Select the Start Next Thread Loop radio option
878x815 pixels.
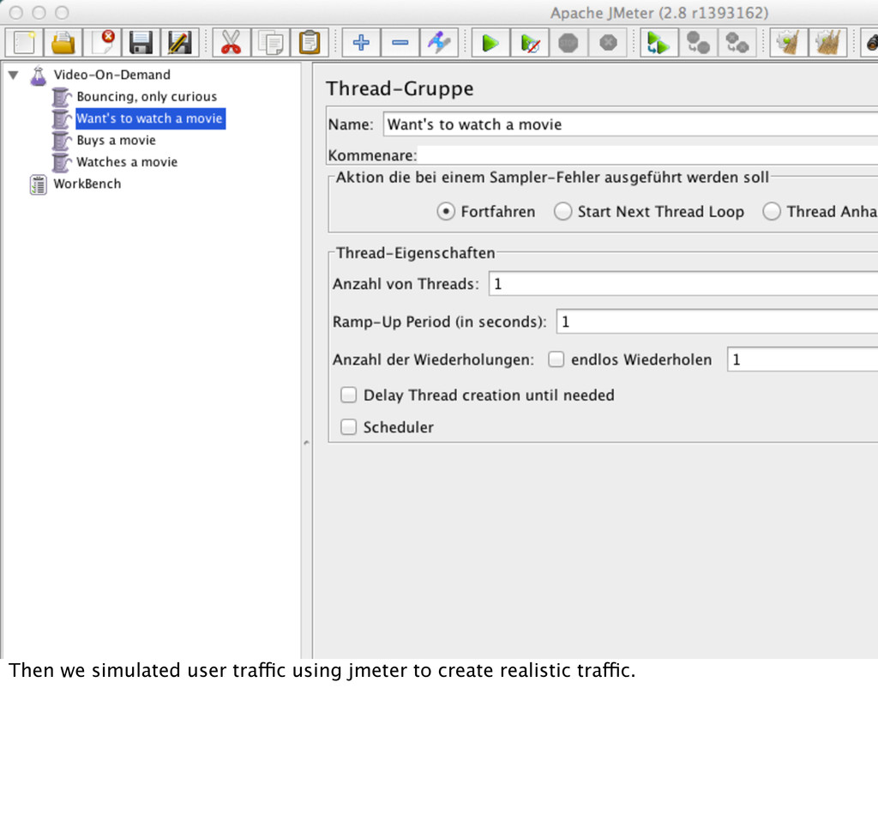[562, 212]
